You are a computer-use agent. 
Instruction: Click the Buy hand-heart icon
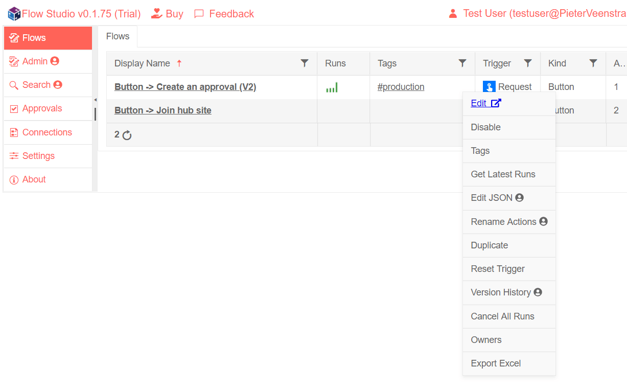(x=157, y=14)
